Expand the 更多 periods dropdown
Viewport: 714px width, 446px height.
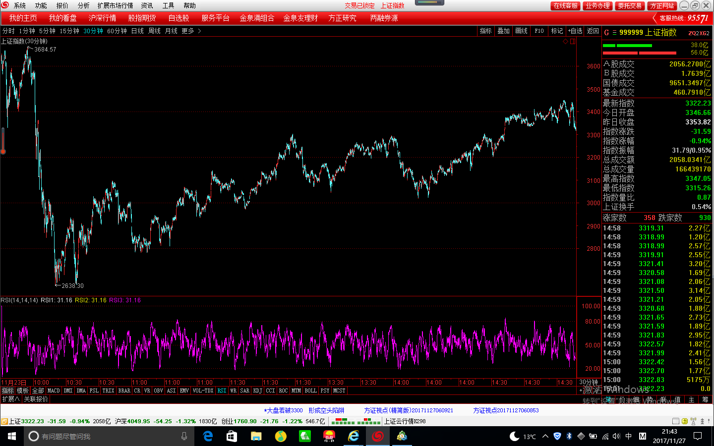191,31
